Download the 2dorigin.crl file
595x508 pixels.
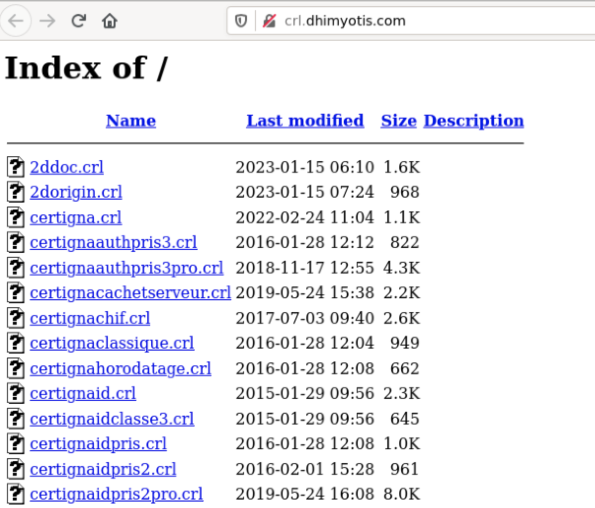click(76, 192)
